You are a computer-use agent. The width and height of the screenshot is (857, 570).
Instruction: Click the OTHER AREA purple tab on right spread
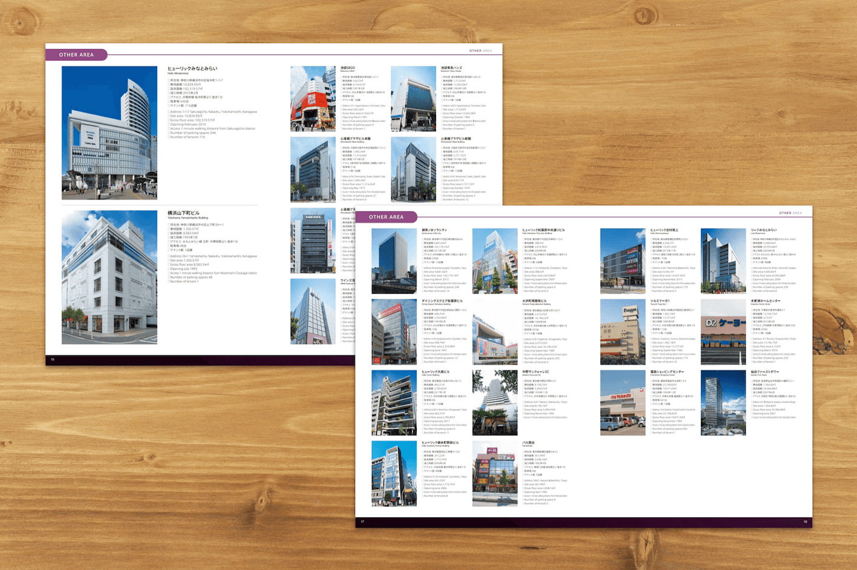[386, 217]
